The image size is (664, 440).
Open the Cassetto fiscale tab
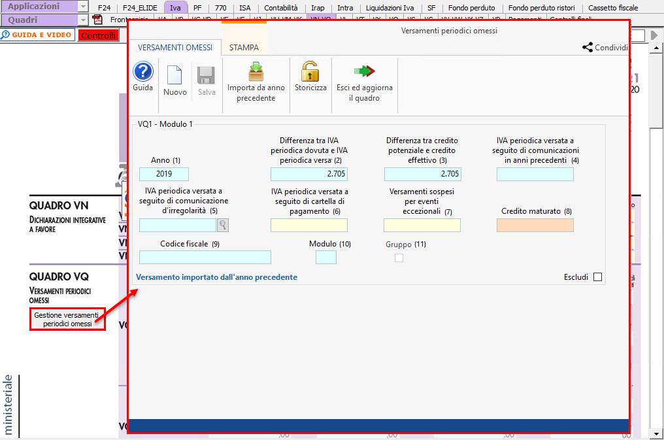613,8
